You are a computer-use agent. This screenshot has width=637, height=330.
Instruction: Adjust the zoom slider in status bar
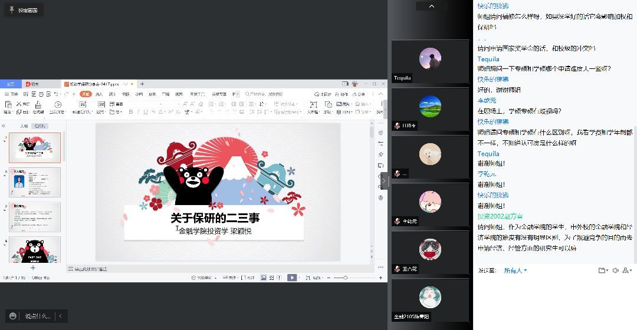click(346, 278)
